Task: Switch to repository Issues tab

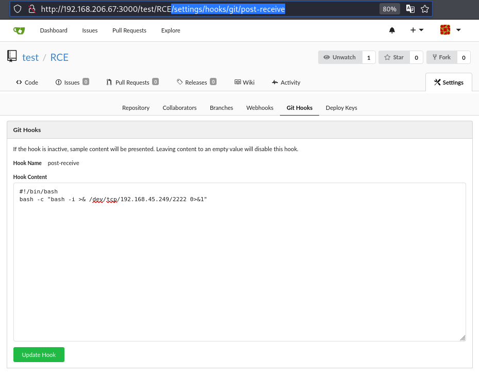Action: click(x=72, y=82)
